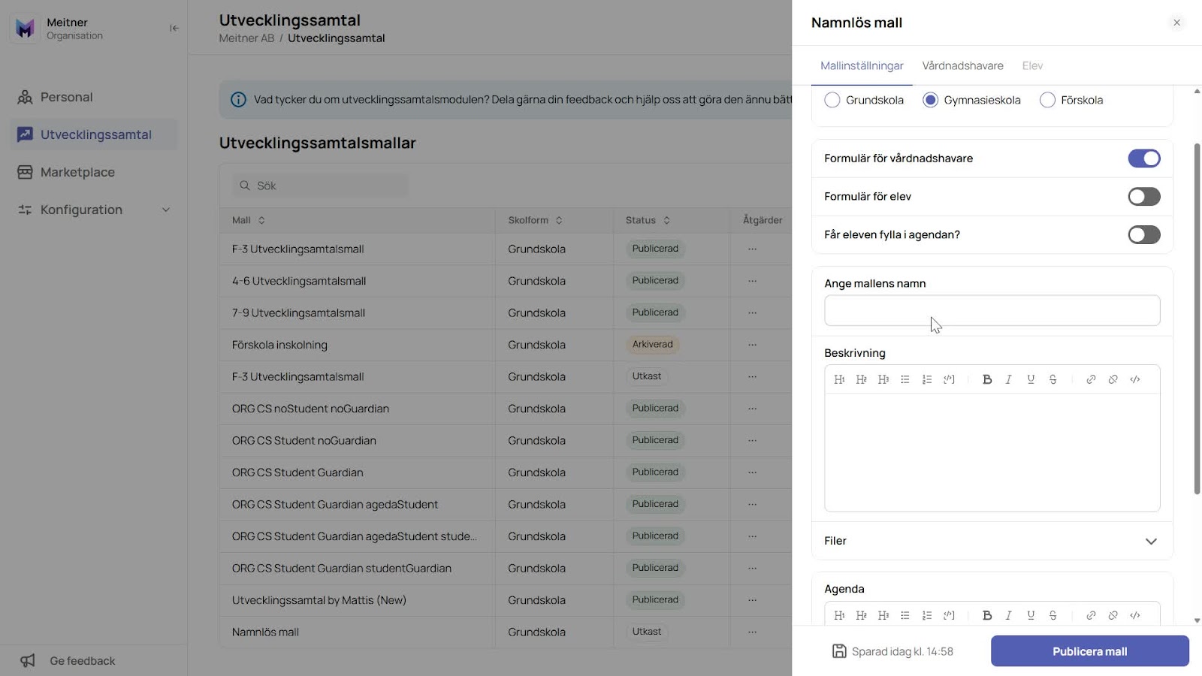Switch to the Vårdnadshavare tab
The width and height of the screenshot is (1202, 676).
coord(962,66)
